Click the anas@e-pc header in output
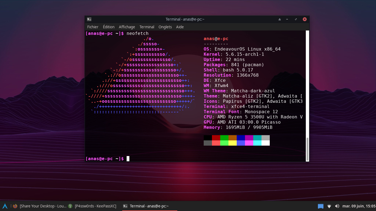 (216, 39)
